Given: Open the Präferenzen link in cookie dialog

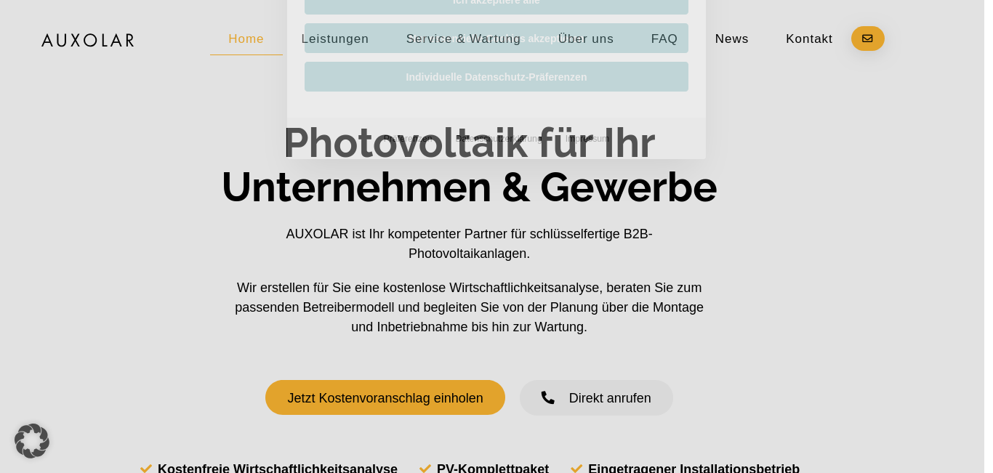Looking at the screenshot, I should click(409, 139).
